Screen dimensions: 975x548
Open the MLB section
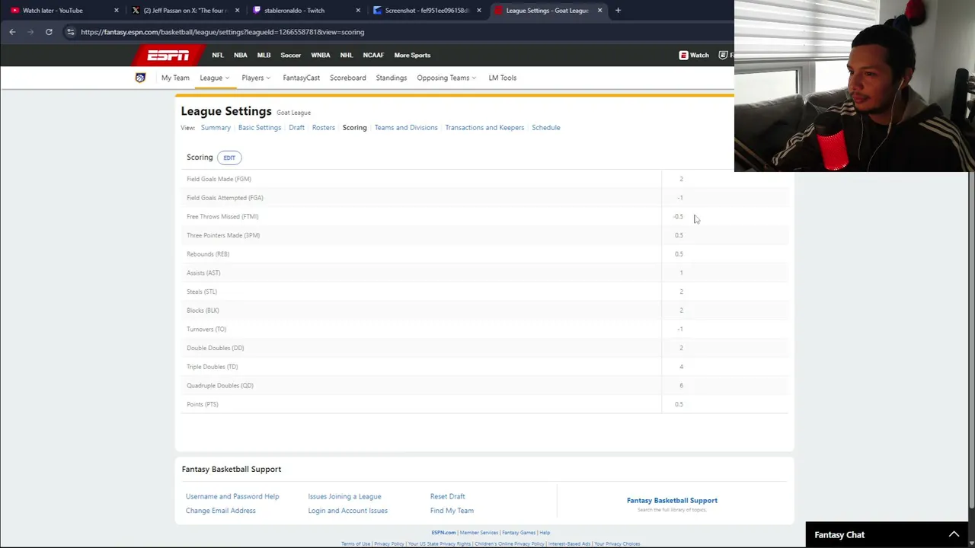(x=264, y=55)
